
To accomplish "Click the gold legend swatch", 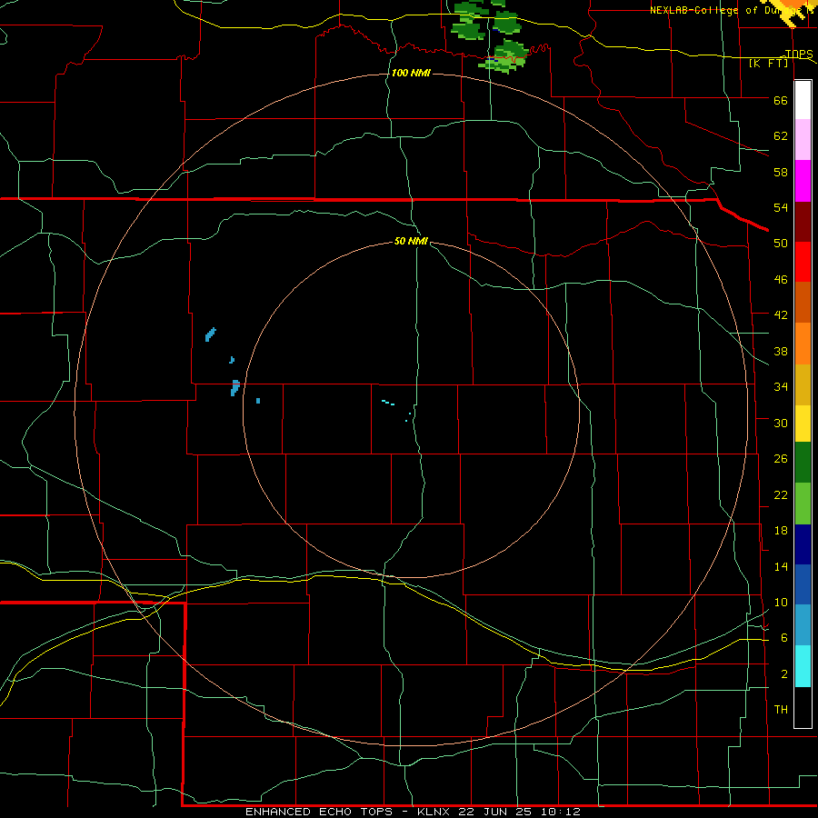I will click(803, 385).
